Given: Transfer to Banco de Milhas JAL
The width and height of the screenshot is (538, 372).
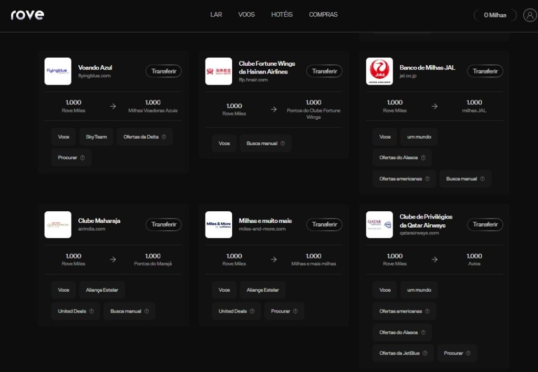Looking at the screenshot, I should pyautogui.click(x=485, y=71).
